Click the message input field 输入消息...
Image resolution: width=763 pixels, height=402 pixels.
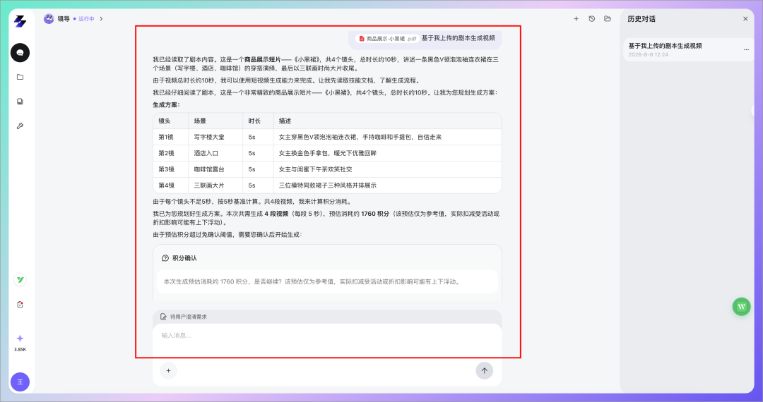click(x=327, y=336)
